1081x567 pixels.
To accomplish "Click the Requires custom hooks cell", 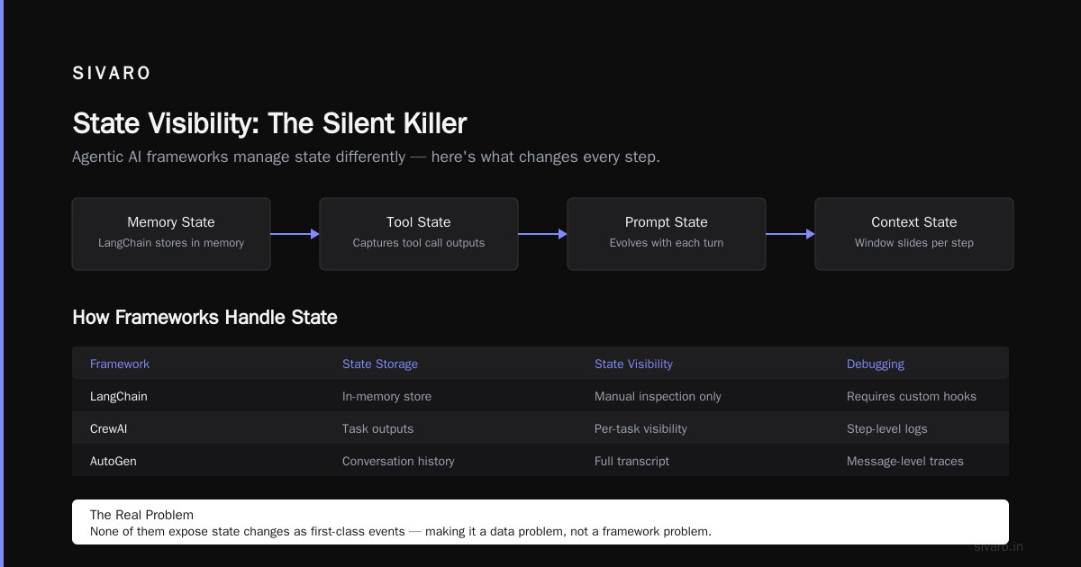I will click(x=912, y=396).
